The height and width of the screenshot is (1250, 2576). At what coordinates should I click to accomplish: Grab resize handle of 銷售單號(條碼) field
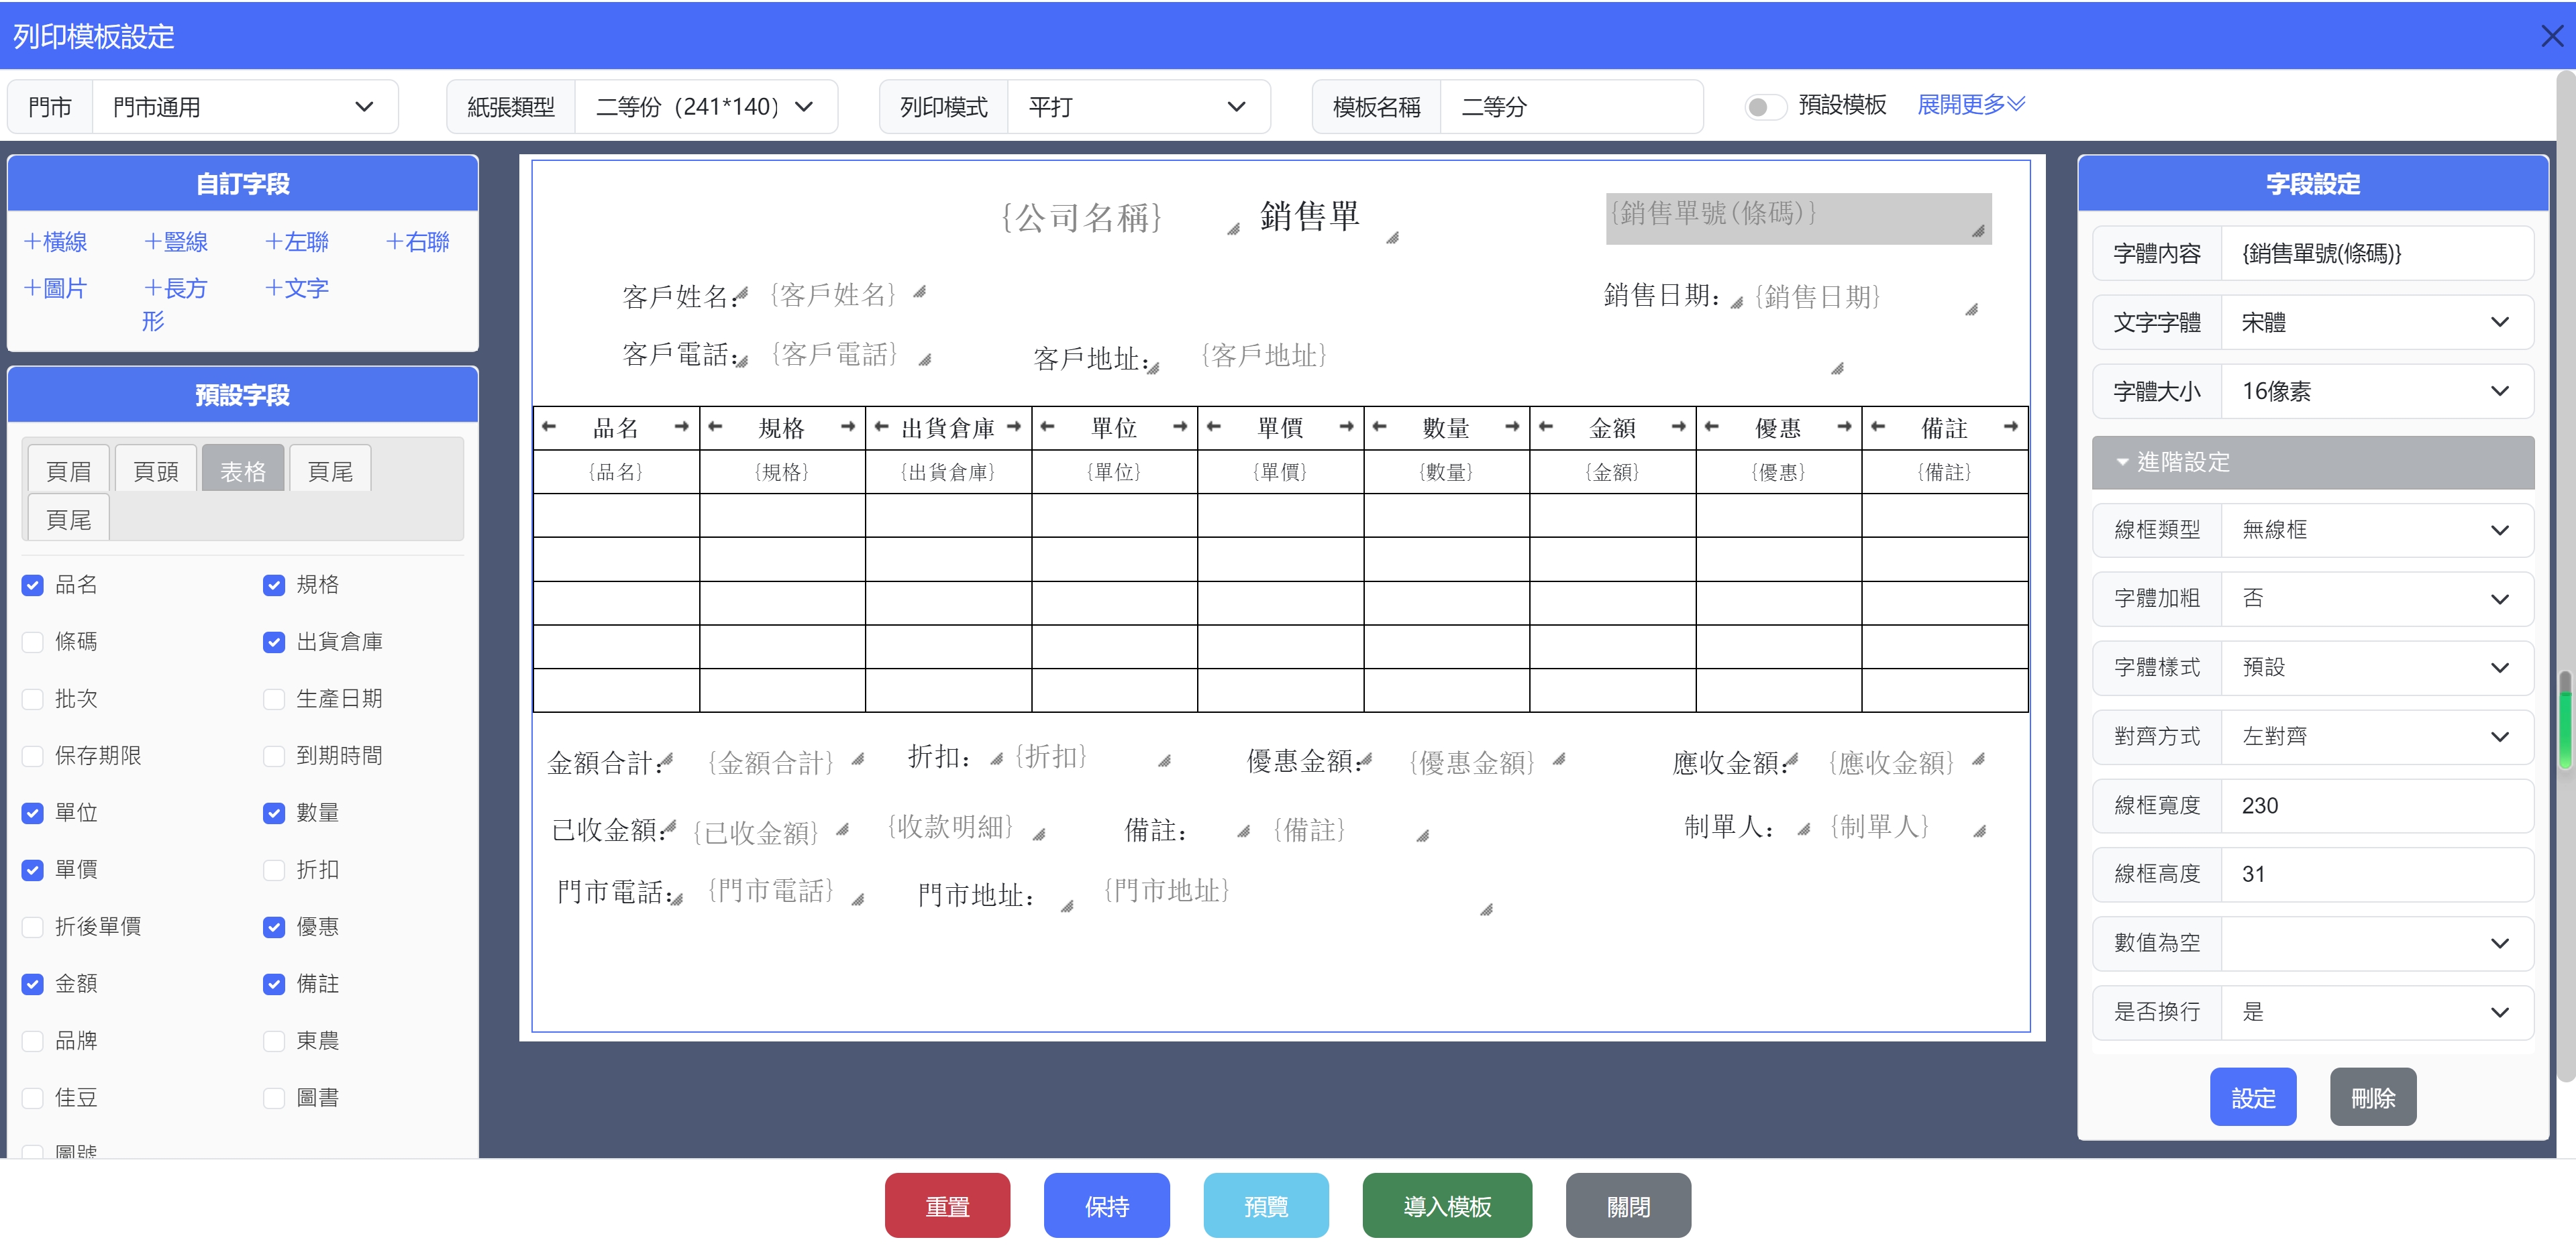1978,231
